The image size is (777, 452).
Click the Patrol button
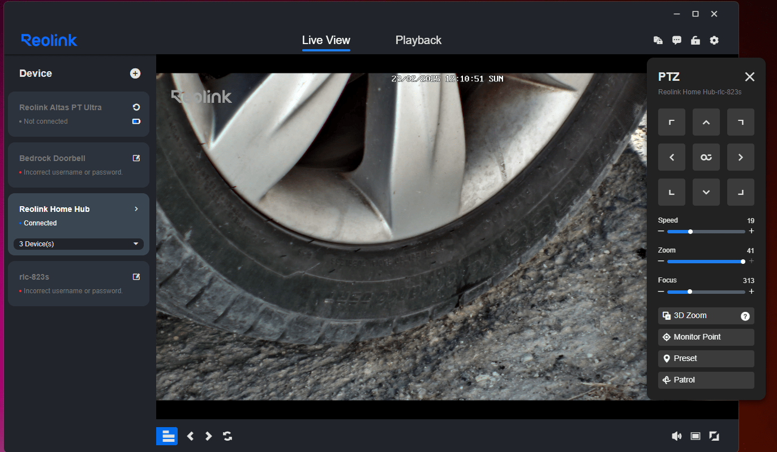tap(706, 380)
